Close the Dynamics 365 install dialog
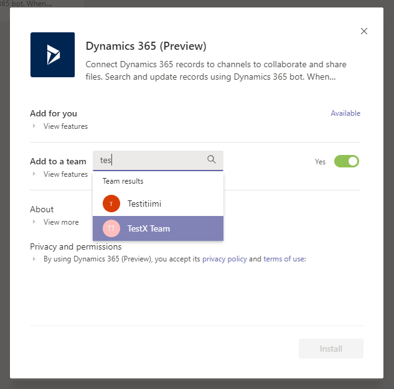Image resolution: width=394 pixels, height=389 pixels. pyautogui.click(x=364, y=31)
